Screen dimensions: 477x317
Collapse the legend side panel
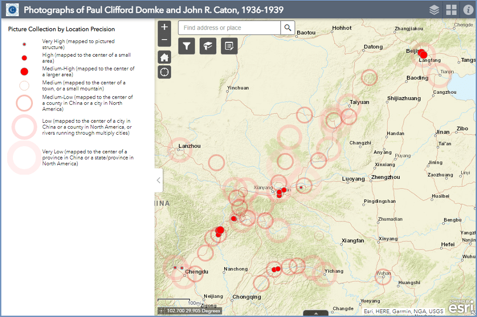click(x=158, y=180)
